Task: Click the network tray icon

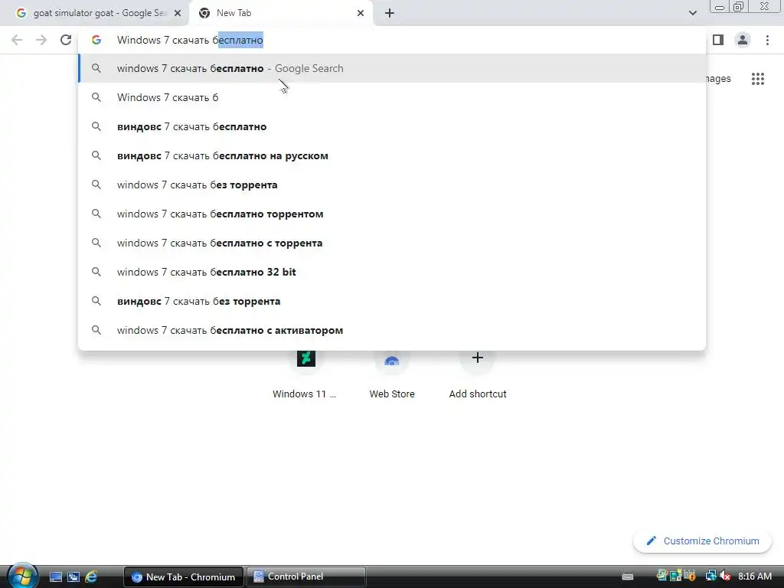Action: tap(710, 577)
